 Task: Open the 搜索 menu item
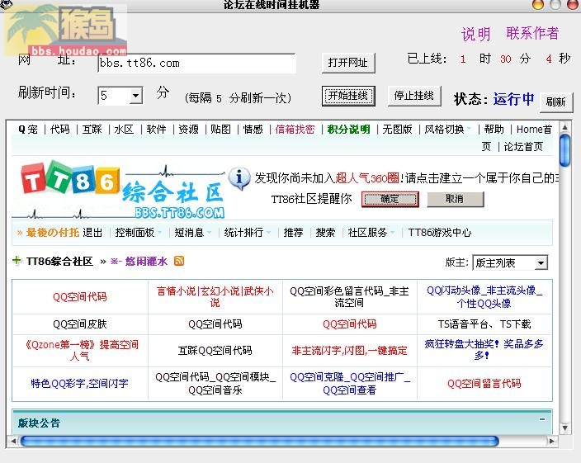coord(325,233)
